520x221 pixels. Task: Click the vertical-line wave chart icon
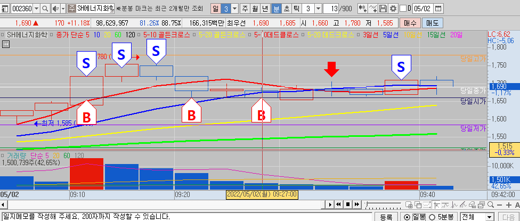coord(454,205)
